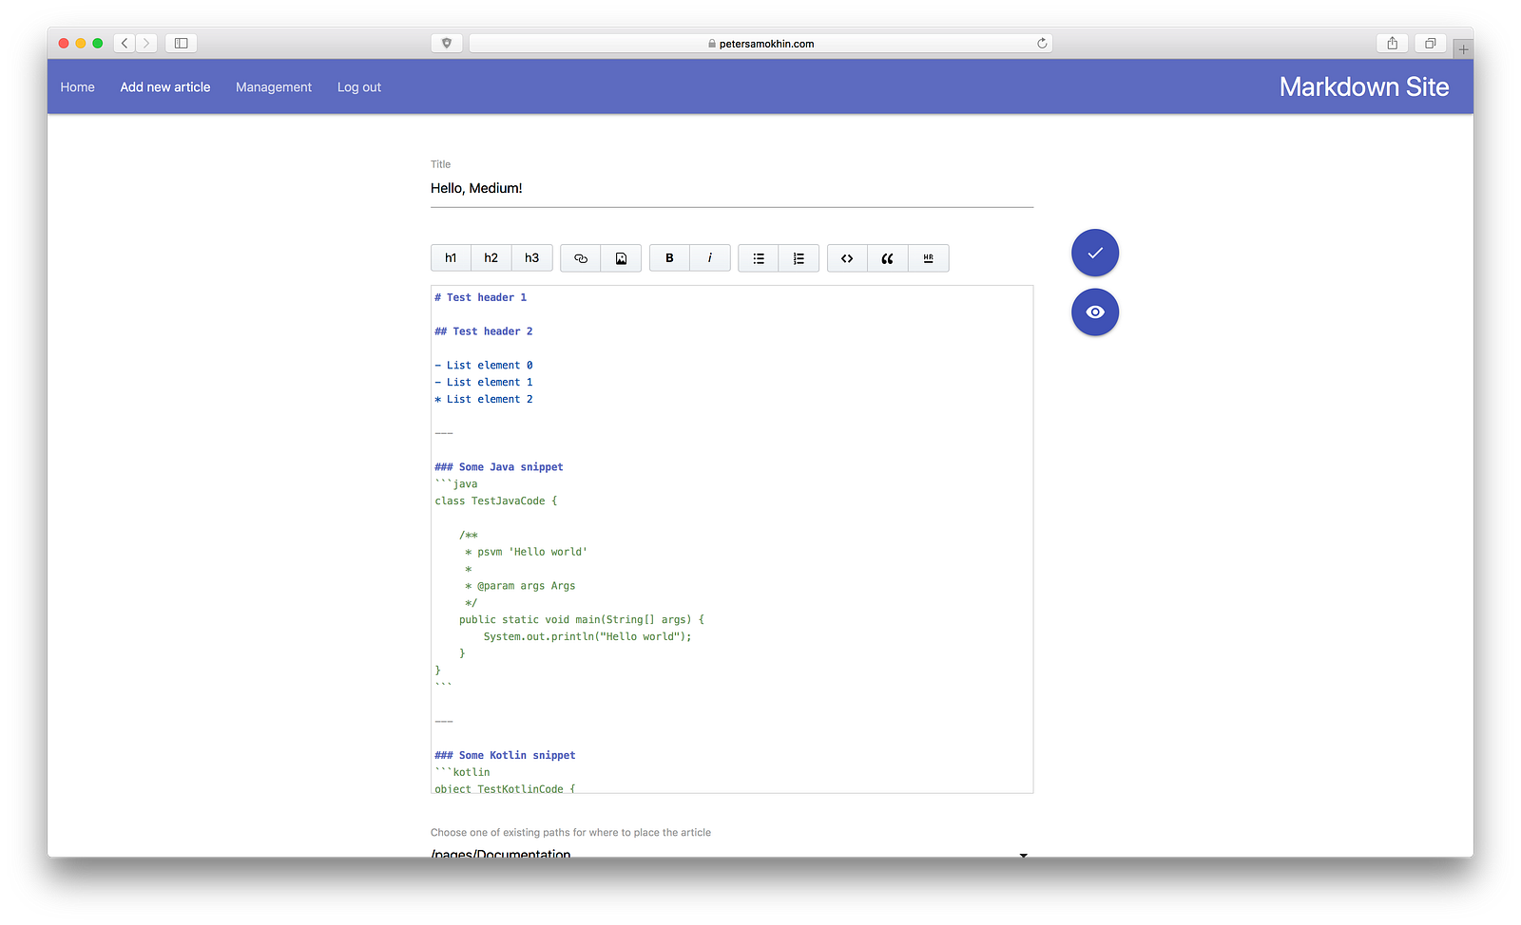Open a new Safari tab
Screen dimensions: 1521x925
coord(1463,49)
